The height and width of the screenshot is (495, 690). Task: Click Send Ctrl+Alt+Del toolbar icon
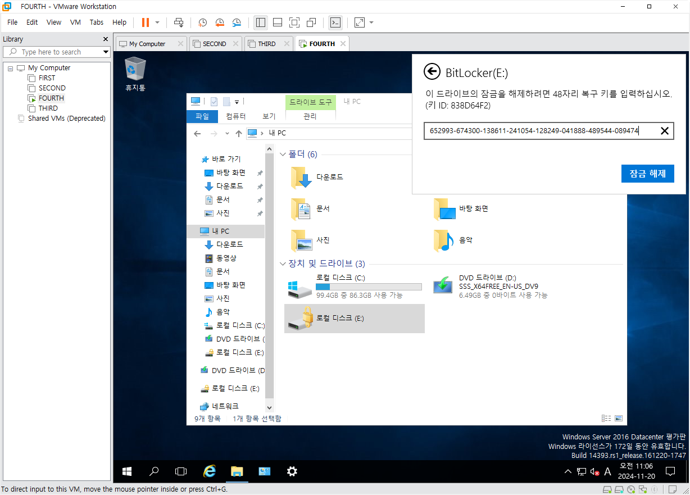click(x=179, y=22)
